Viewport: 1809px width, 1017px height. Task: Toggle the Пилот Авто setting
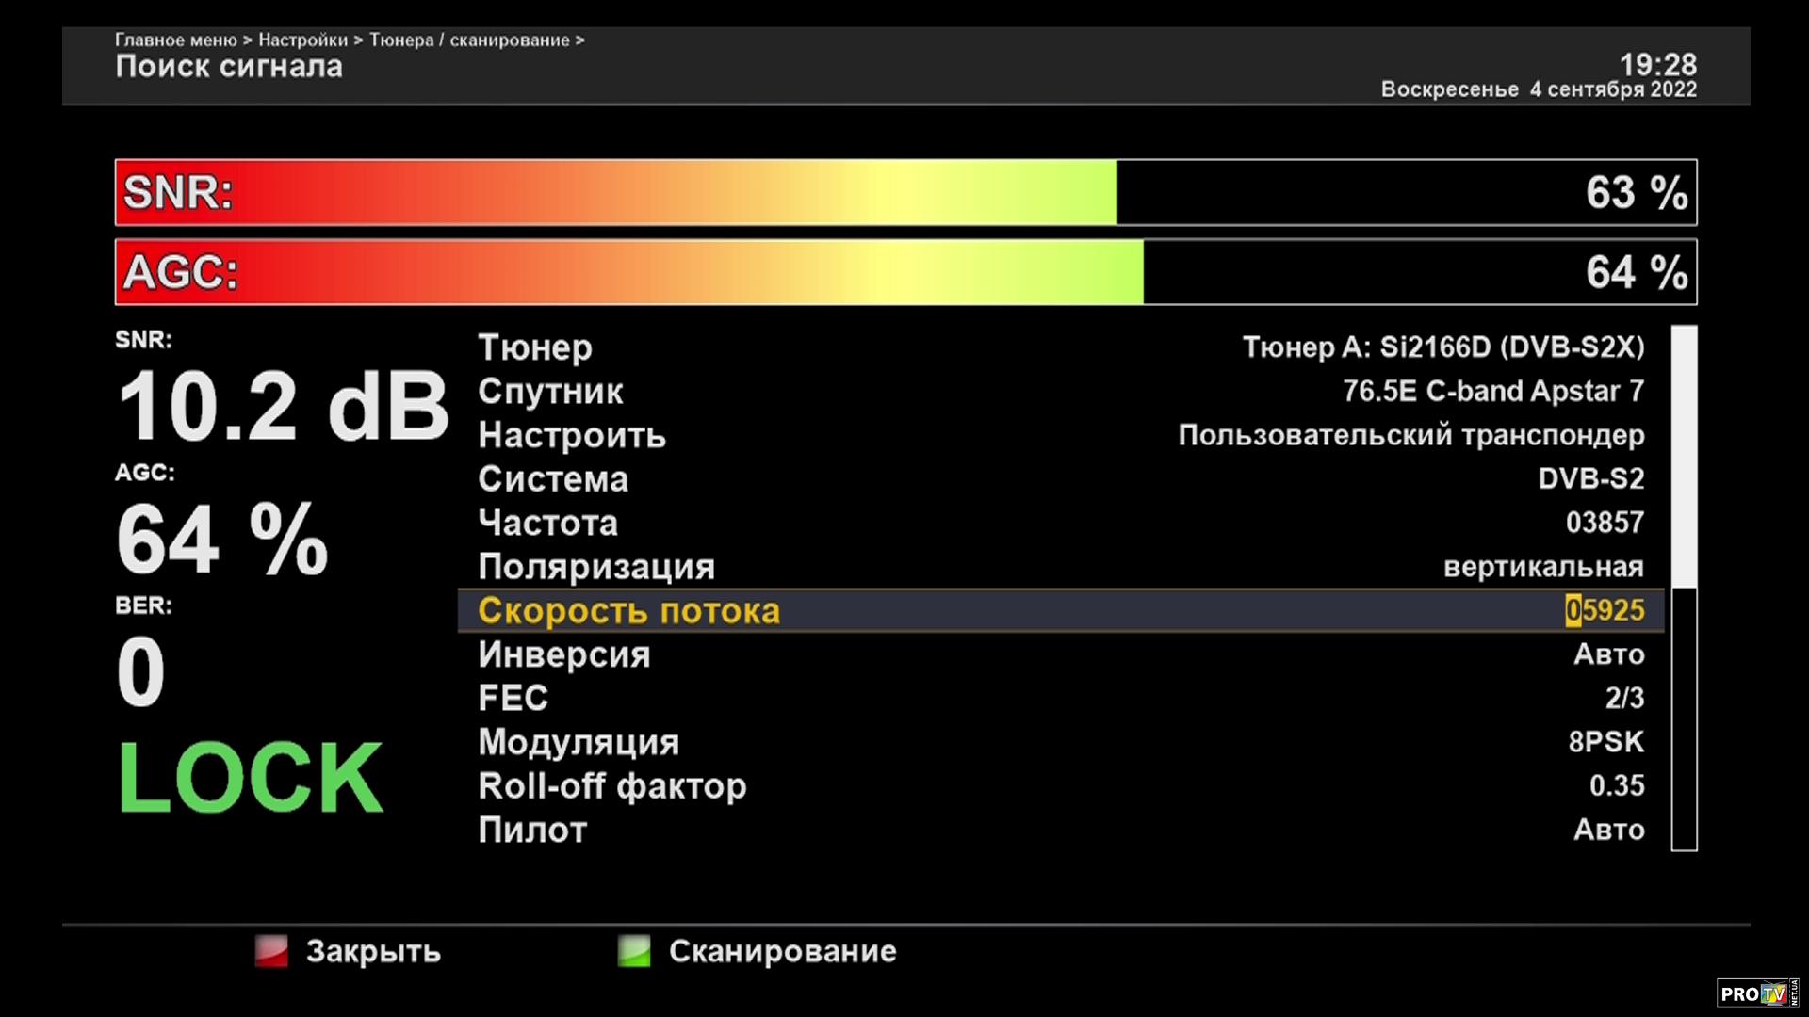[1608, 830]
